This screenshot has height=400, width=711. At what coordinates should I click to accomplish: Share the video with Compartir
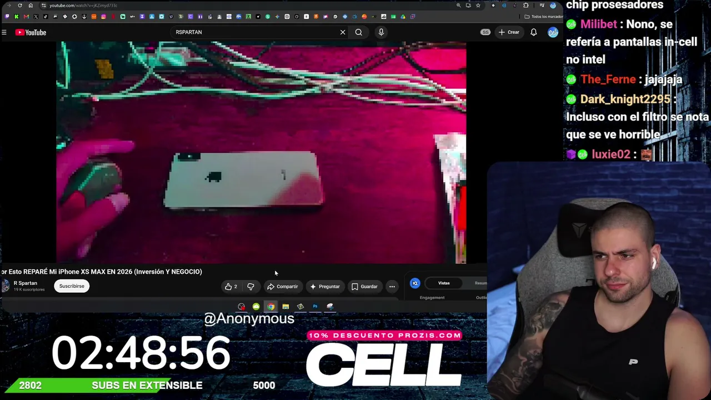click(x=283, y=287)
